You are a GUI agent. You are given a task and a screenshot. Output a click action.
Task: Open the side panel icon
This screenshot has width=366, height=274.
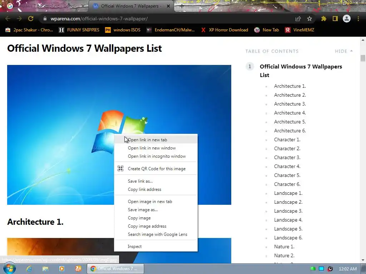(335, 19)
